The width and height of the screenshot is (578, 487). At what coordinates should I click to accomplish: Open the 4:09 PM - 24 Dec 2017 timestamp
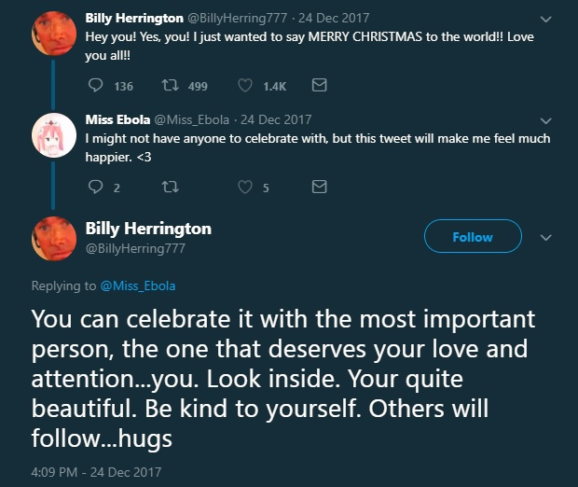[x=96, y=472]
